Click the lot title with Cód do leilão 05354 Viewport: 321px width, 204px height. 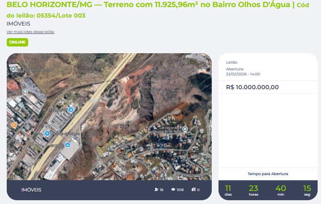[158, 10]
